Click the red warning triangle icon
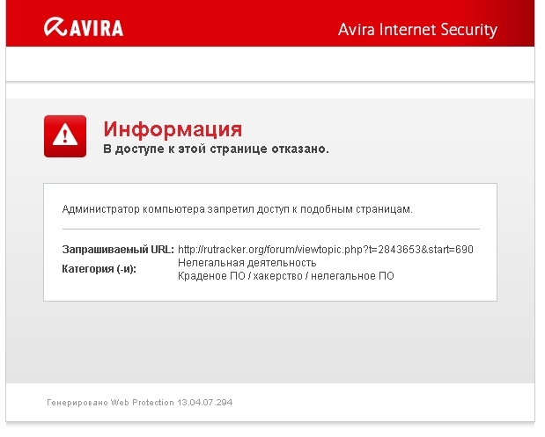The image size is (545, 437). [65, 136]
